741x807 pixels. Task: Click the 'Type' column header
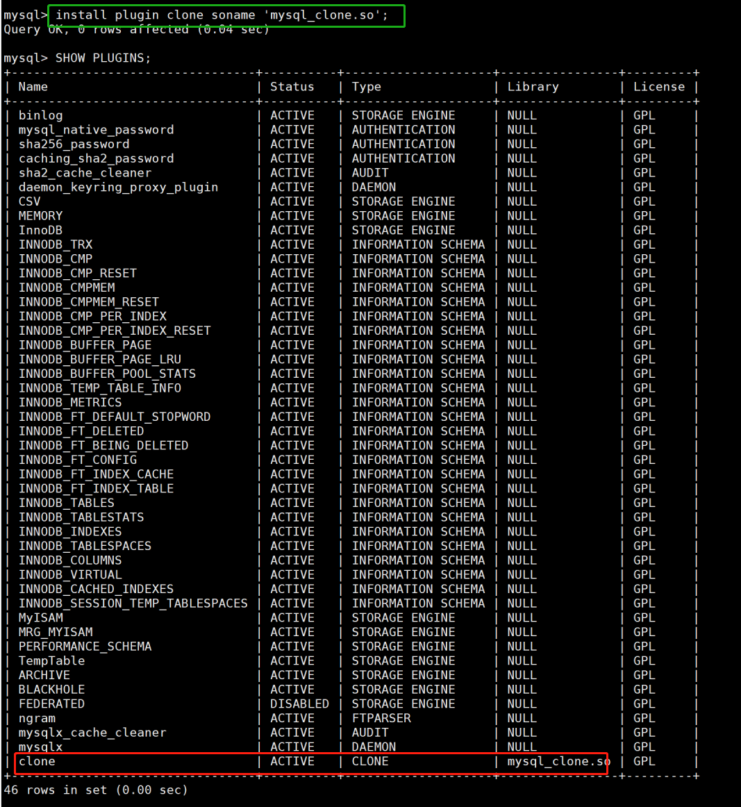coord(367,86)
